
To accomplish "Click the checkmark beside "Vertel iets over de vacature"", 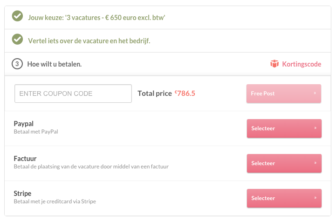I will (x=17, y=40).
